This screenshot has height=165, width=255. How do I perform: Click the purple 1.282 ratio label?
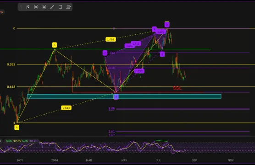point(161,32)
